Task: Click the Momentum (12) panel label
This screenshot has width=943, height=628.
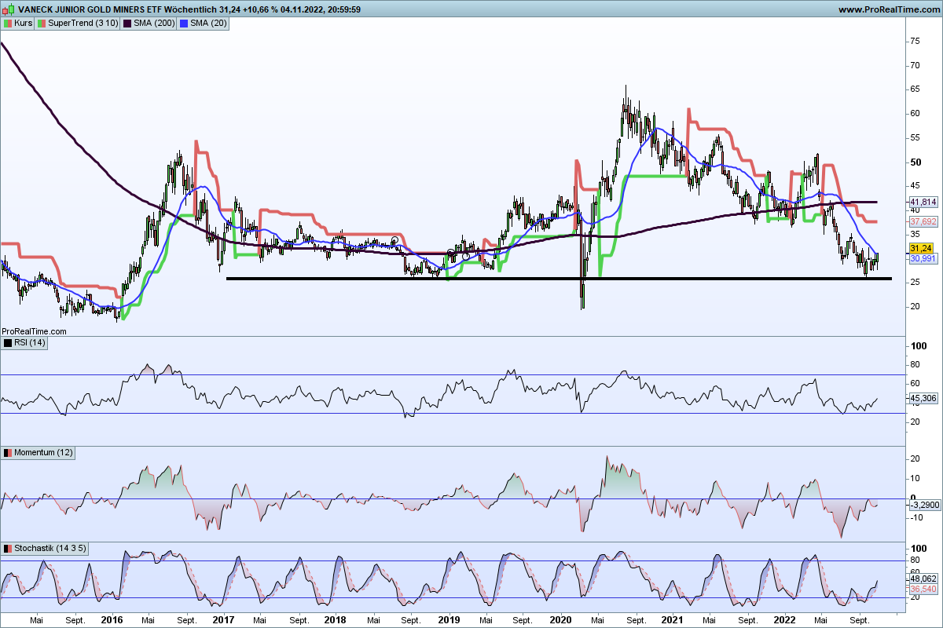Action: tap(43, 454)
